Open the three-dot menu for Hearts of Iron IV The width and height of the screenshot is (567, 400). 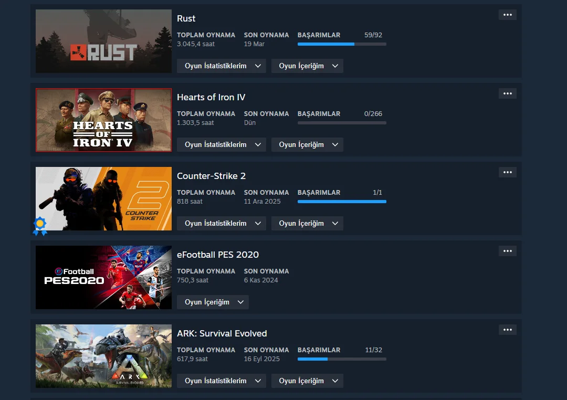507,93
